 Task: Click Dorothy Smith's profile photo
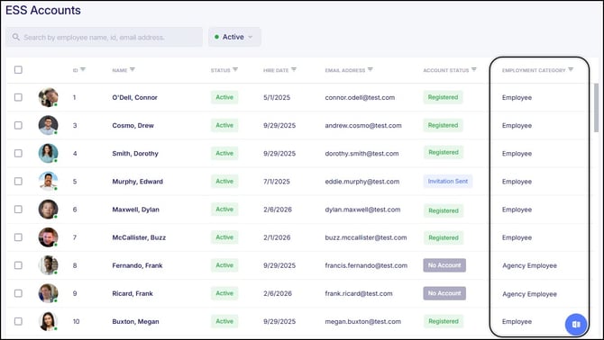coord(48,153)
